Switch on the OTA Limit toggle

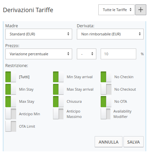click(11, 126)
